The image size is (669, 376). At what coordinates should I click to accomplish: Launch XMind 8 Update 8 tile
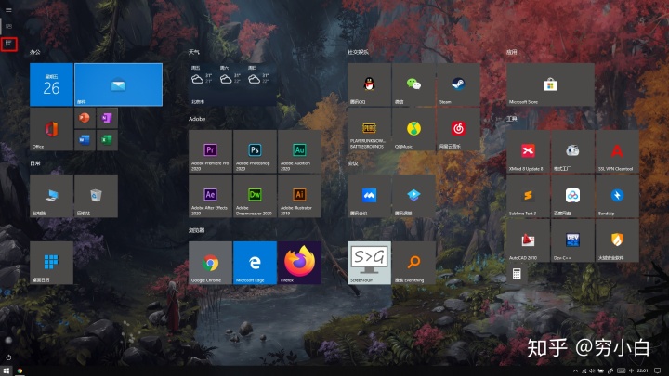528,151
